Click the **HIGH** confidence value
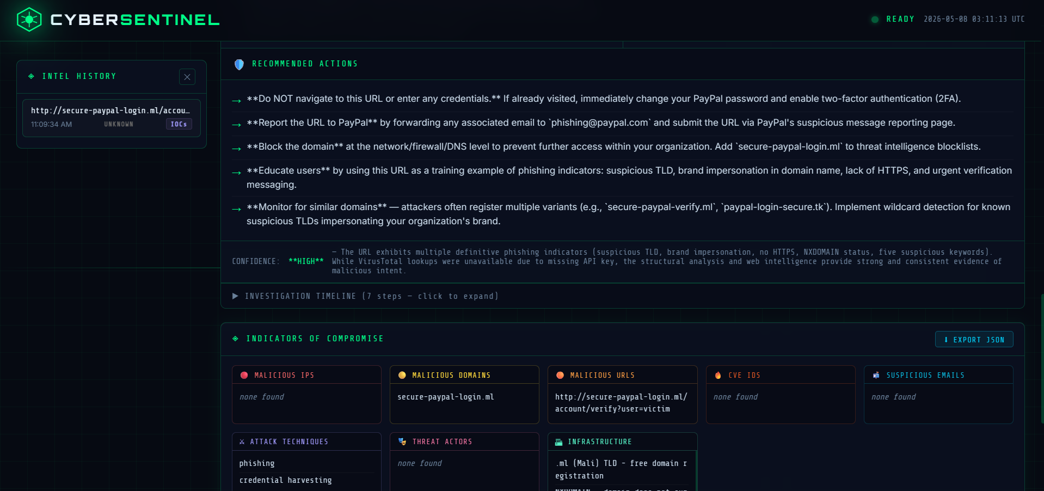The image size is (1044, 491). (x=306, y=261)
